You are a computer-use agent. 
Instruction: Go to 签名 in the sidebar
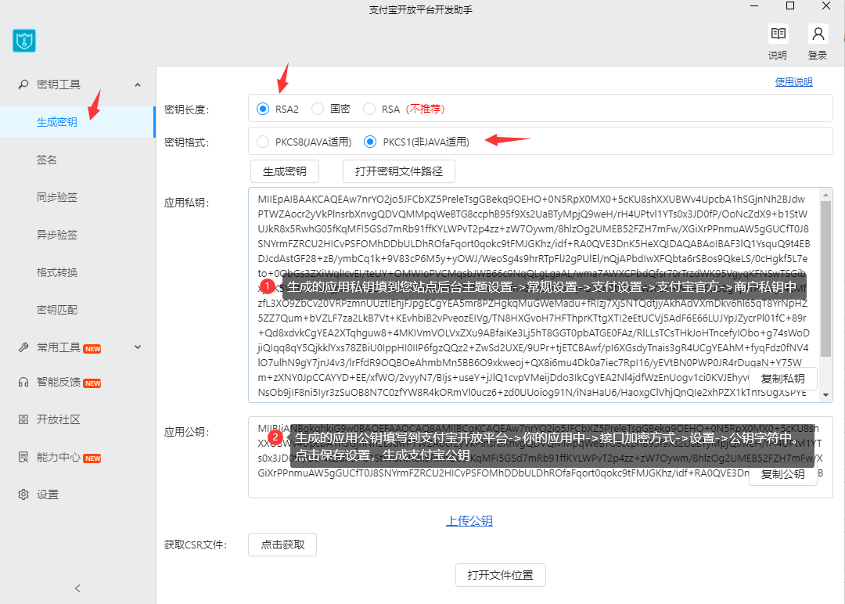47,160
